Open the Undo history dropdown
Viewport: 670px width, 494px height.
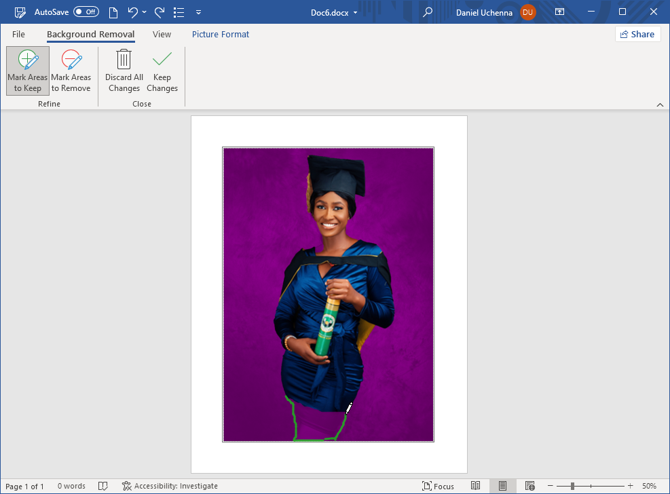coord(143,12)
